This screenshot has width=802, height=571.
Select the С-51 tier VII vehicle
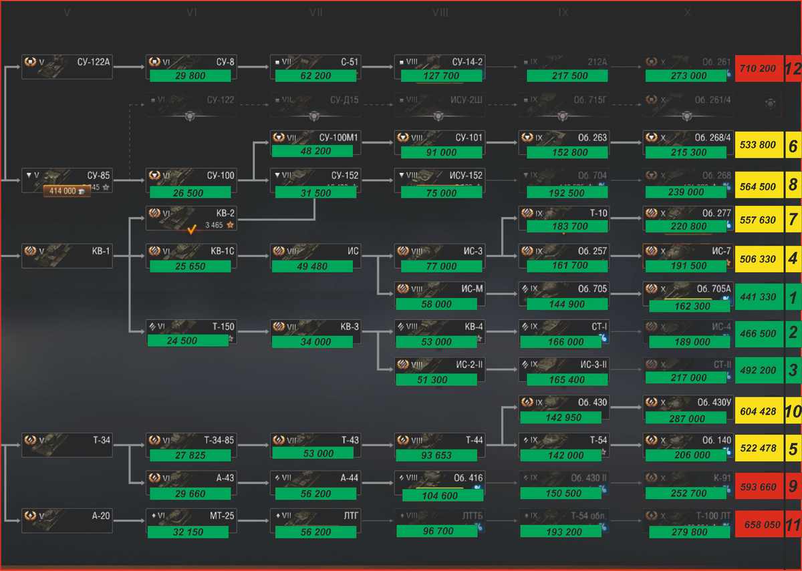coord(315,67)
